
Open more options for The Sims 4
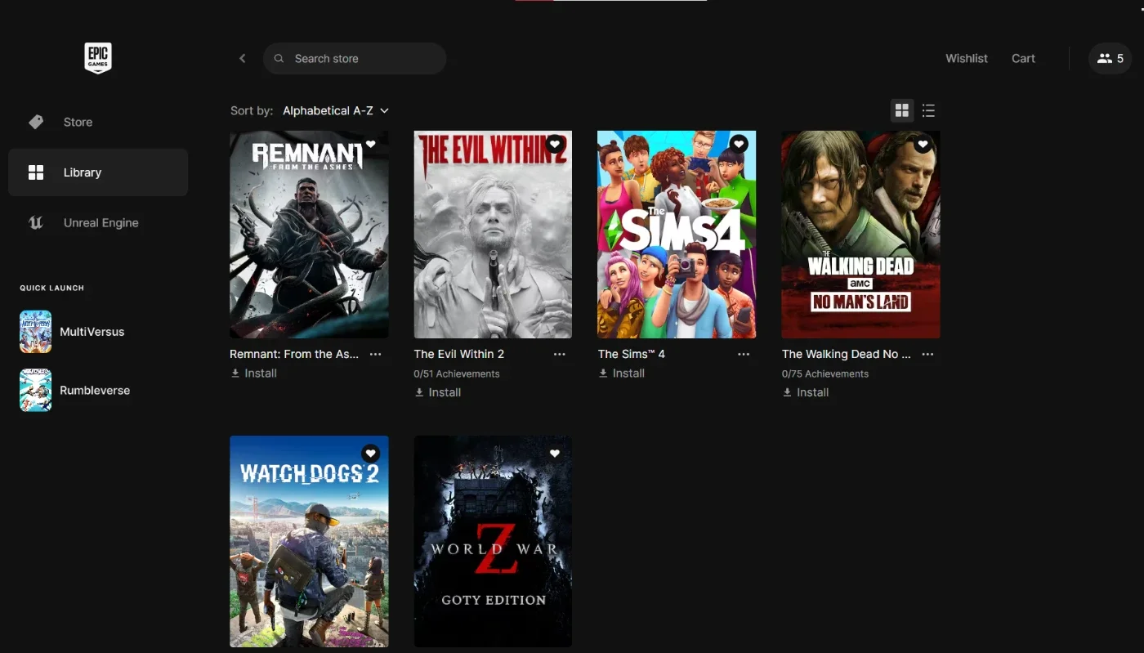pyautogui.click(x=744, y=354)
